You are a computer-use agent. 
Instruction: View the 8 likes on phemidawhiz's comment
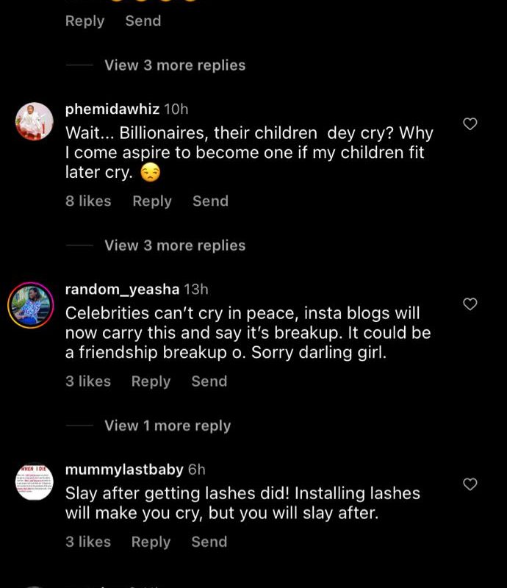click(x=88, y=201)
